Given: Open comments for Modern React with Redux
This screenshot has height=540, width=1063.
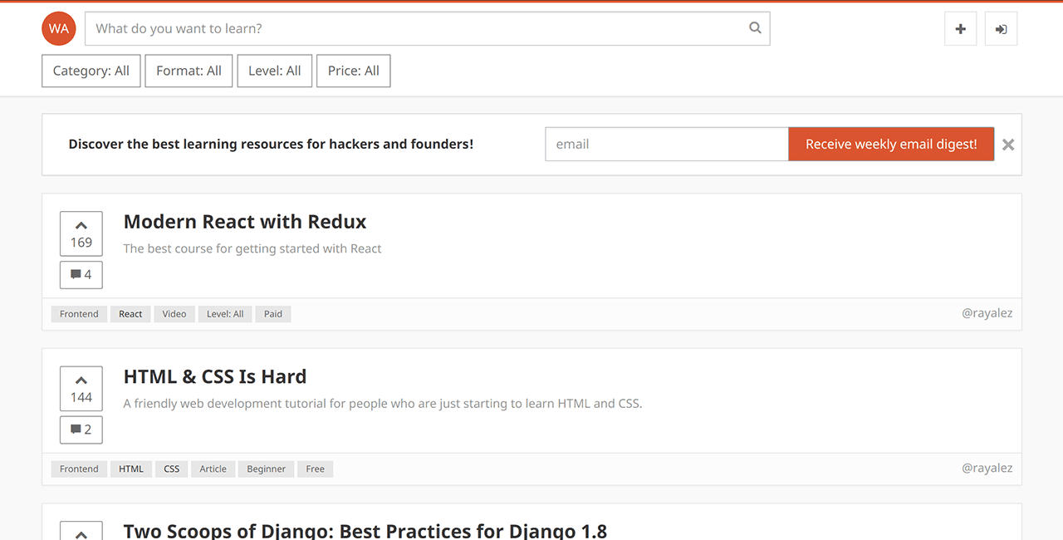Looking at the screenshot, I should pyautogui.click(x=81, y=275).
